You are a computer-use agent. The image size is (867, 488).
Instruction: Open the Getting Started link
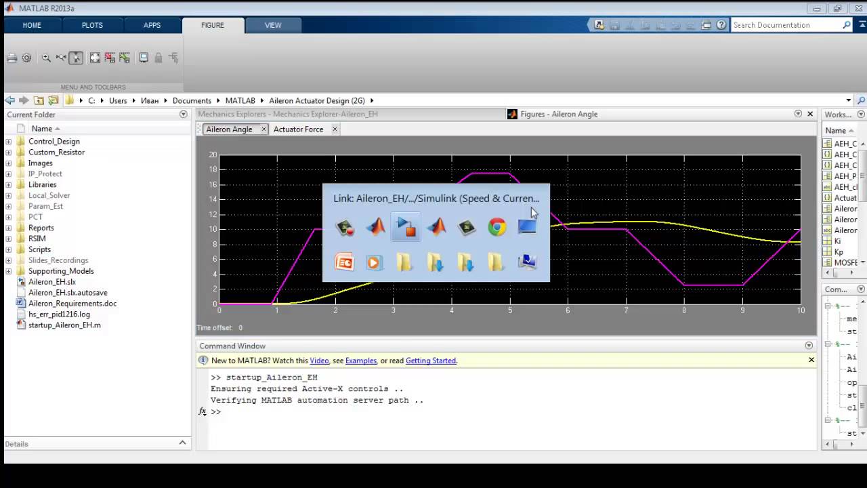click(431, 361)
